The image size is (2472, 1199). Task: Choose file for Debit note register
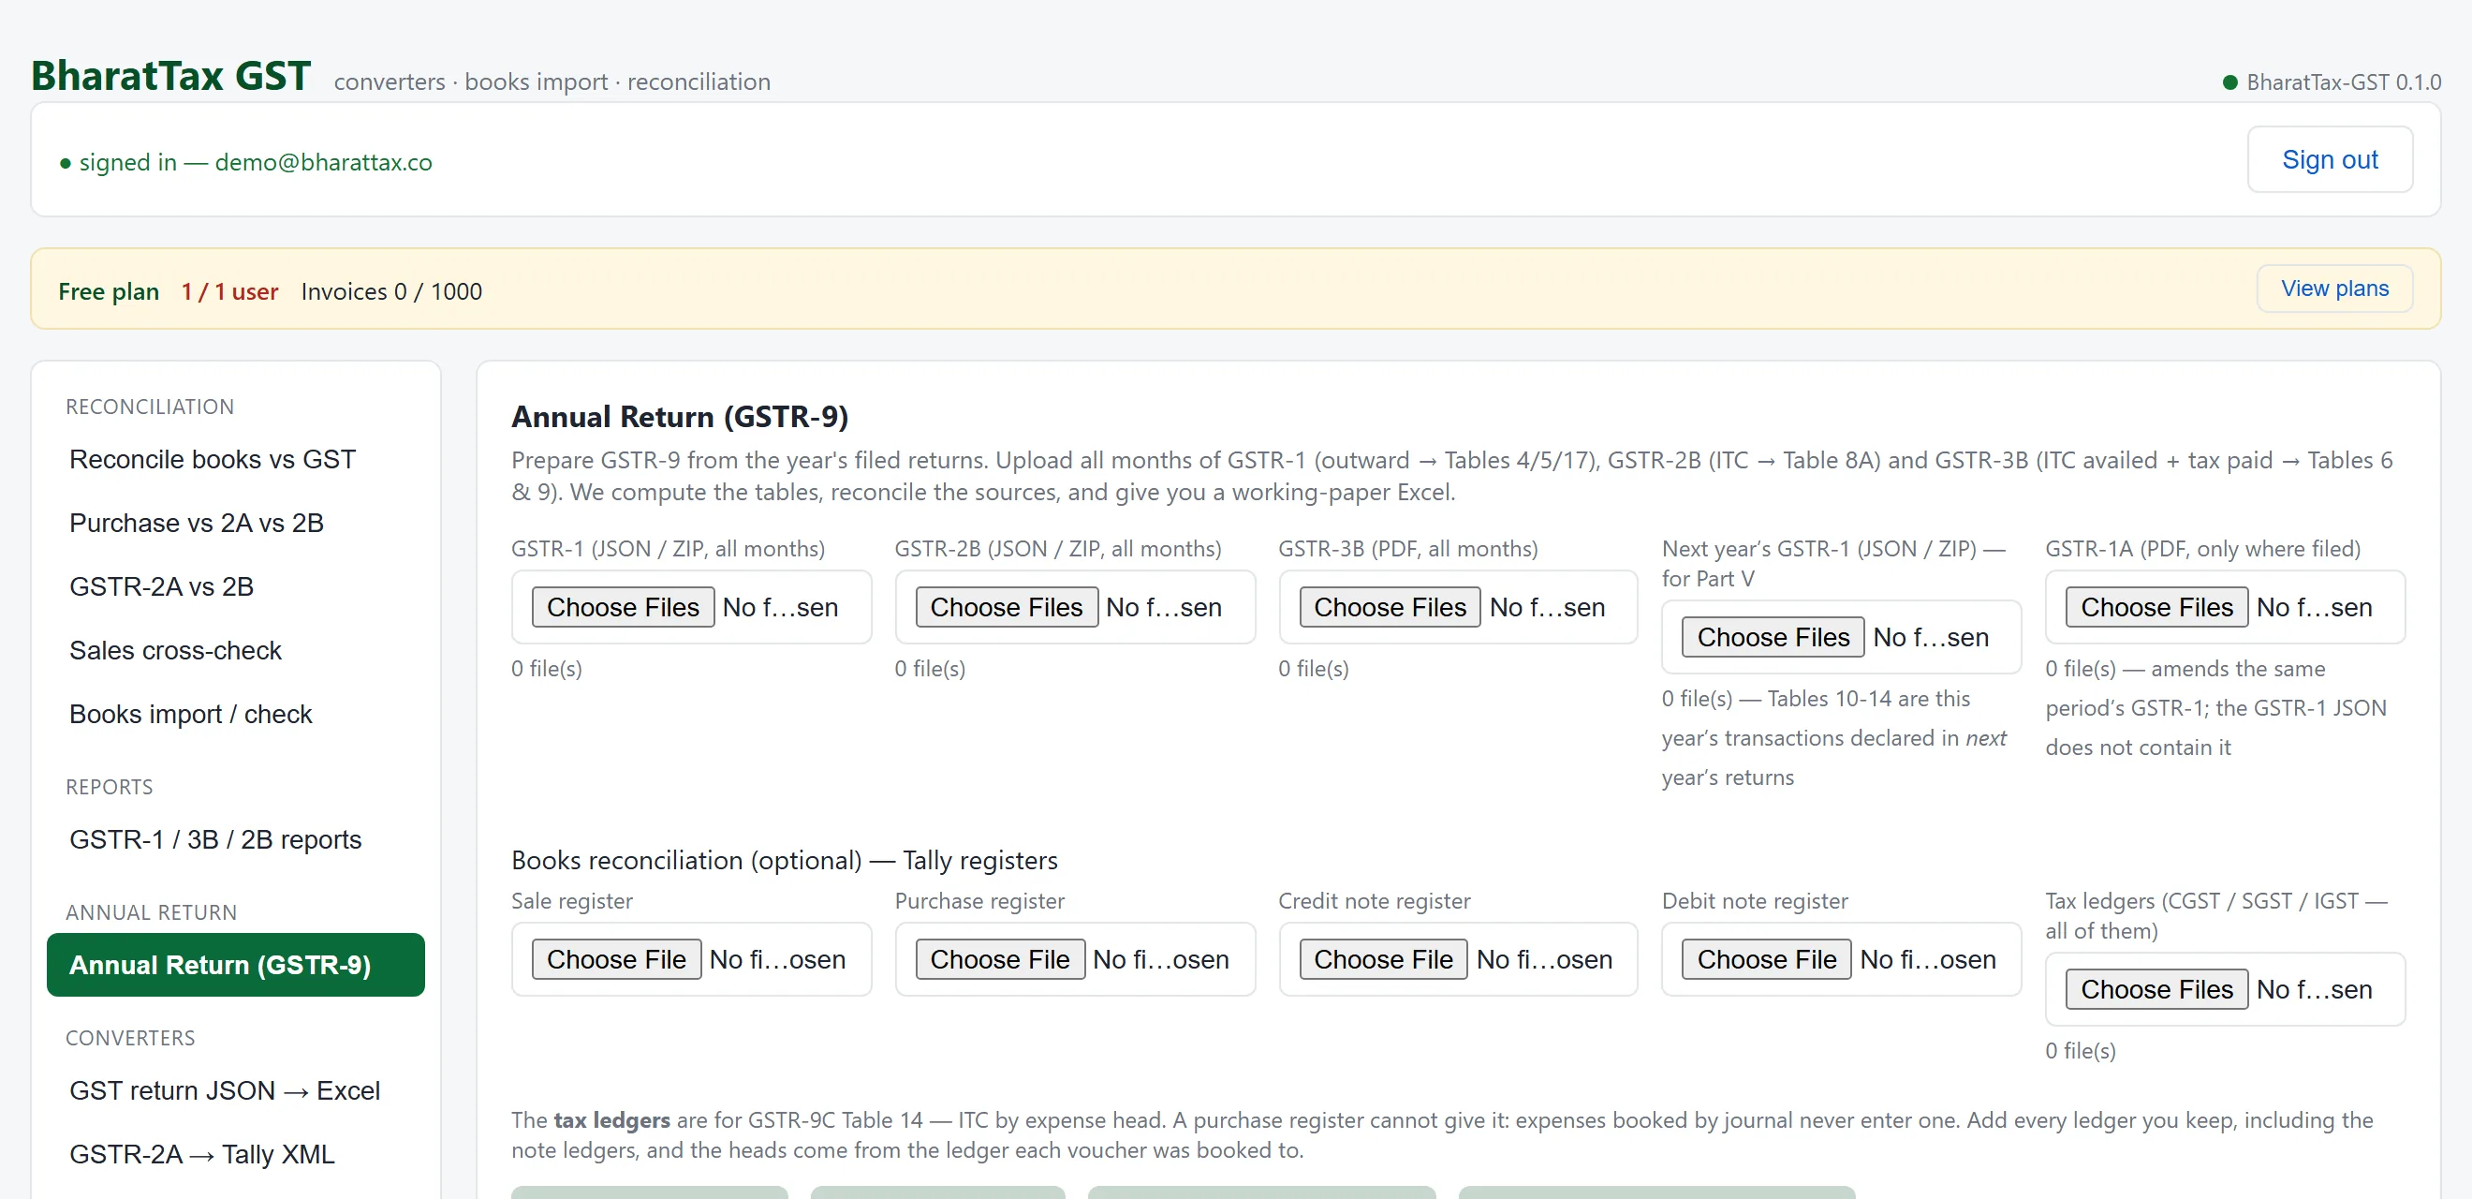point(1766,959)
